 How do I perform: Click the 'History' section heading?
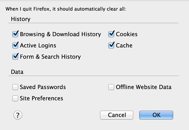[x=20, y=19]
